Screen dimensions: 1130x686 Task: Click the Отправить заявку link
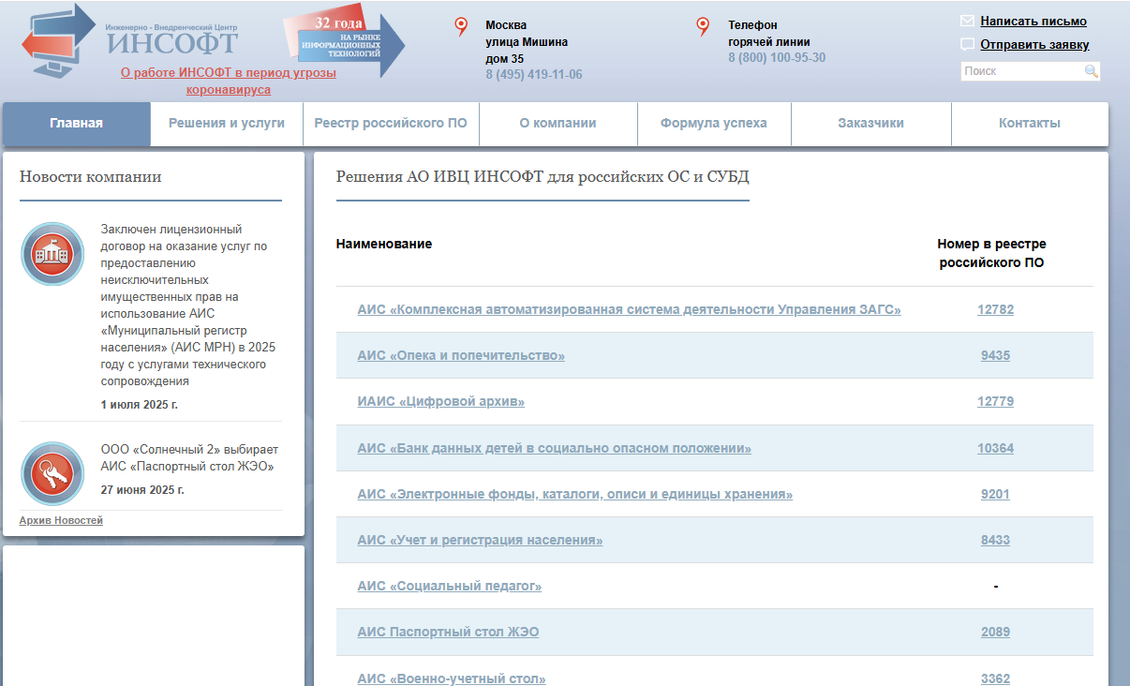coord(1034,44)
